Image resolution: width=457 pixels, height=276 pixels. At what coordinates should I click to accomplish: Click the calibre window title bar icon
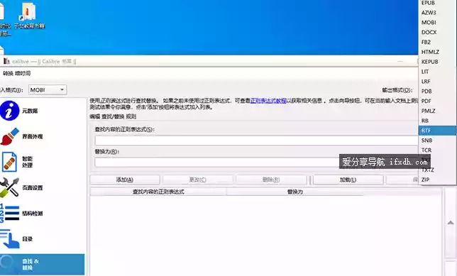[6, 61]
